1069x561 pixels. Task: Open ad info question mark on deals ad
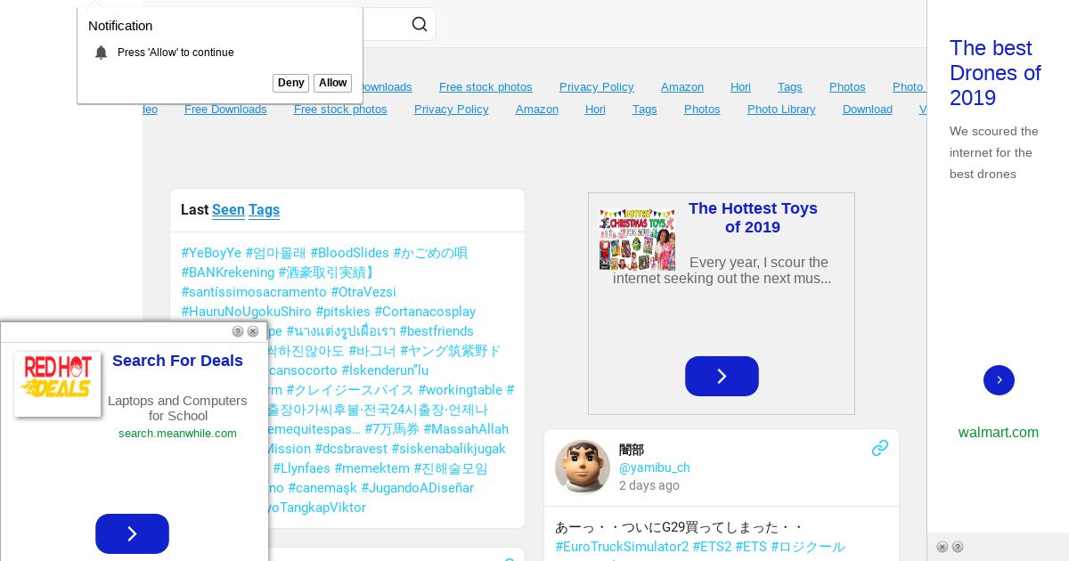point(238,331)
